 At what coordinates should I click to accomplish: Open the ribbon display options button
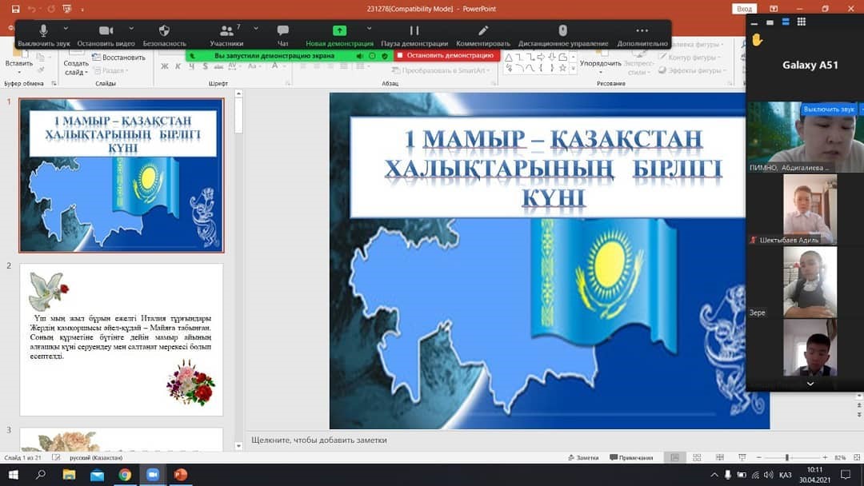(x=774, y=9)
